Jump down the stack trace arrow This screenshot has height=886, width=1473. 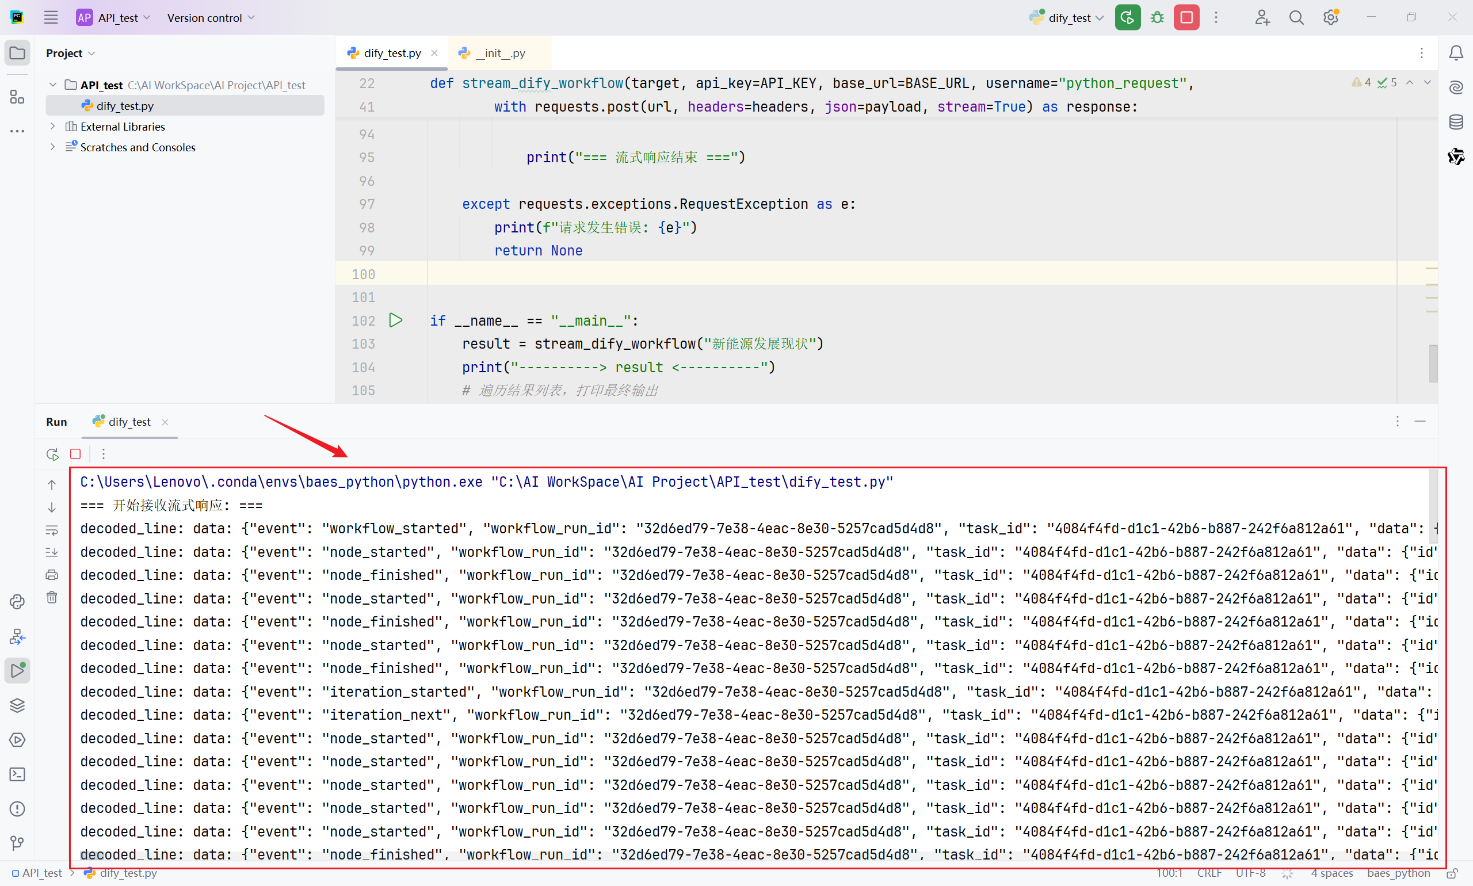(52, 507)
